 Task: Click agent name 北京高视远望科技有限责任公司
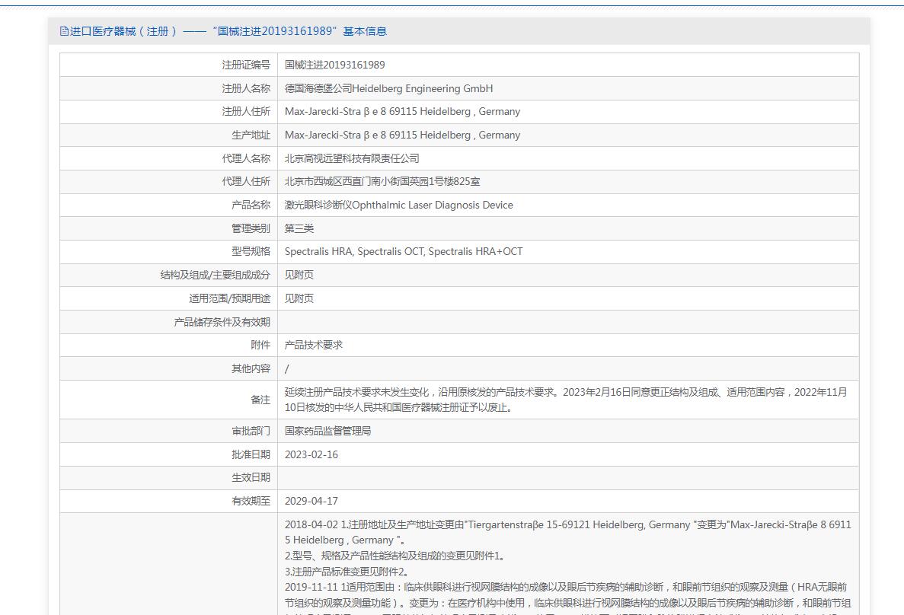click(x=352, y=158)
